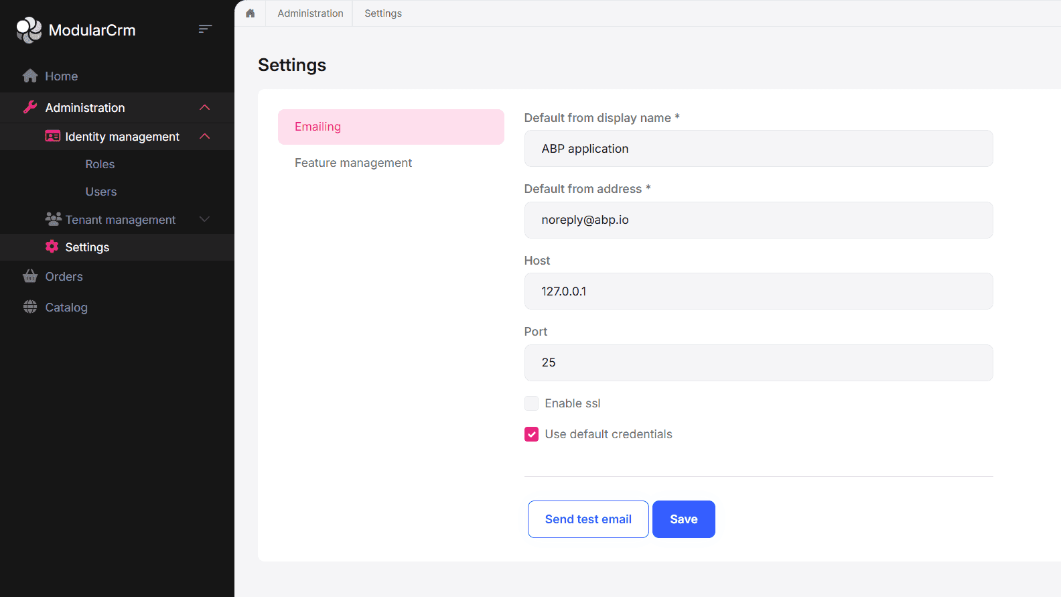Select the Emailing settings tab
The width and height of the screenshot is (1061, 597).
coord(391,127)
